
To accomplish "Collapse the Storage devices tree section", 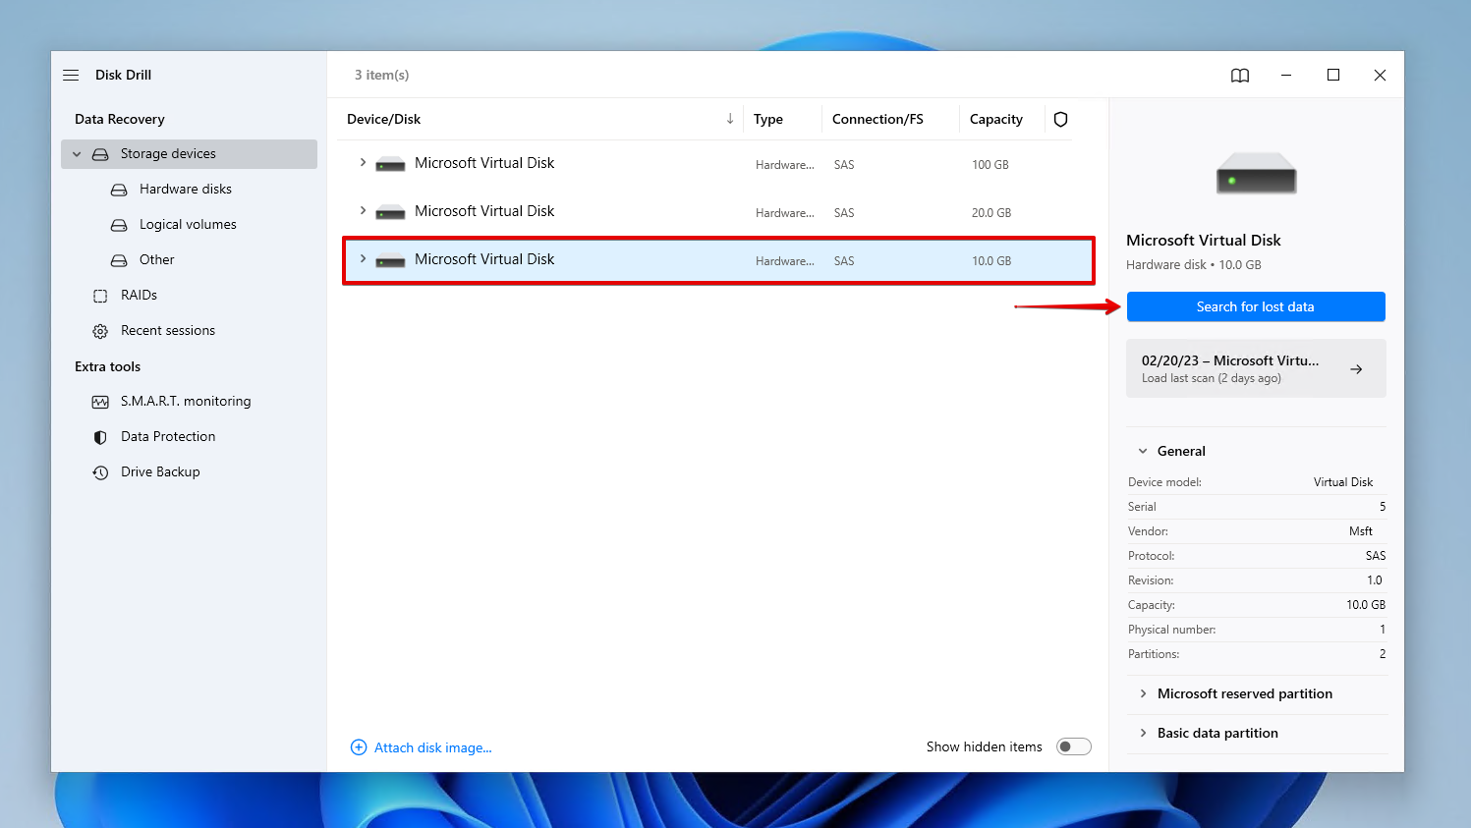I will (77, 154).
